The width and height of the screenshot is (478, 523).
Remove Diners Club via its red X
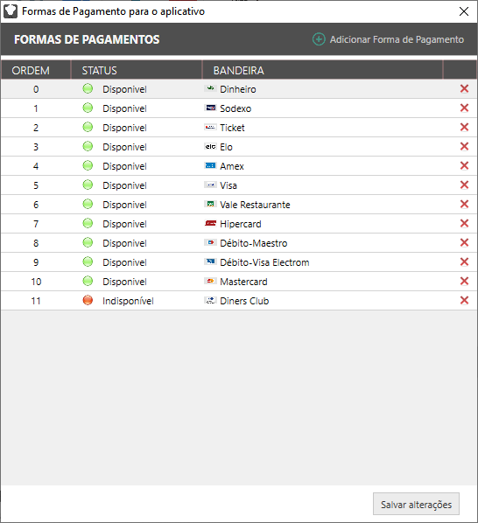[464, 301]
